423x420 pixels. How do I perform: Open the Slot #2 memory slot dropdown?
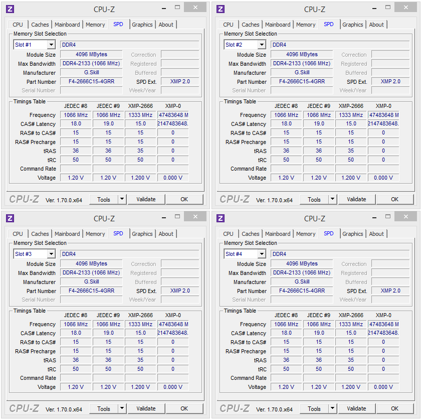pos(262,45)
